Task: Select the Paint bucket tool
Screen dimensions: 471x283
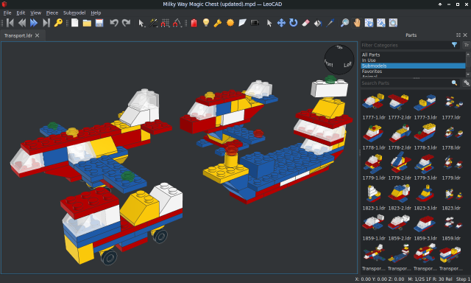Action: 318,23
